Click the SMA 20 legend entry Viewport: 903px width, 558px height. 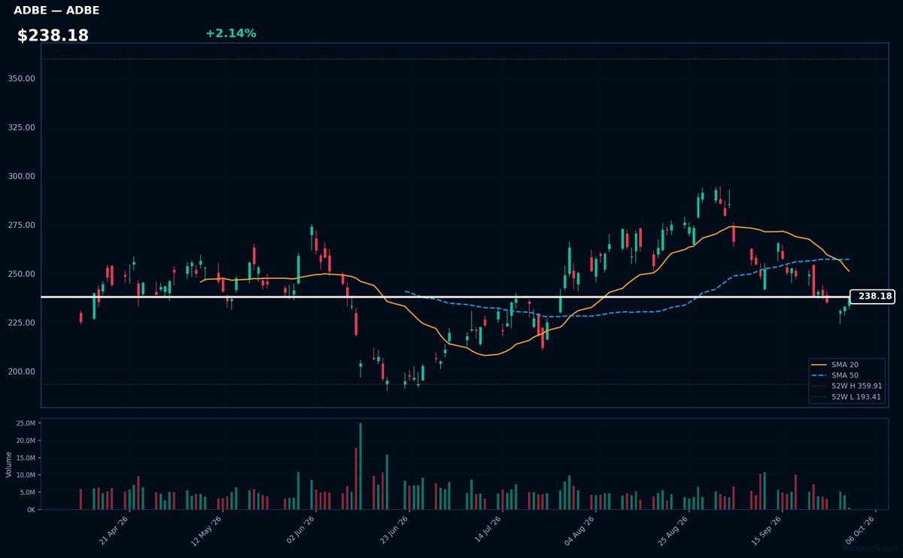(835, 364)
